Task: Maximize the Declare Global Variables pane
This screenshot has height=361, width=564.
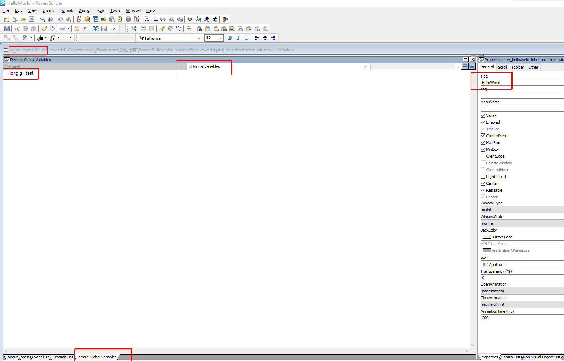Action: pos(466,60)
